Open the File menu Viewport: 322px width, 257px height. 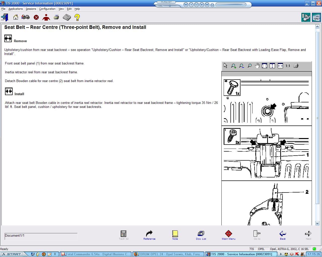(x=3, y=9)
